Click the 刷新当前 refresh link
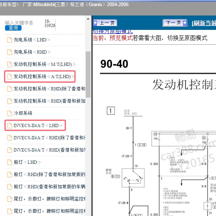Screen dimensions: 216x216 coord(204,23)
